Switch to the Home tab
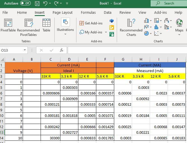The width and height of the screenshot is (187, 143). [22, 12]
